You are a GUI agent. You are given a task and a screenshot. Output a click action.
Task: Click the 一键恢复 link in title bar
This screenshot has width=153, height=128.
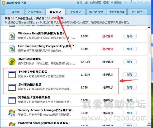116,3
